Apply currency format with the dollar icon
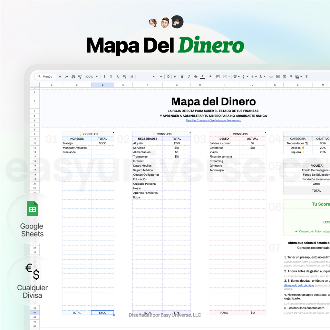 coord(104,77)
